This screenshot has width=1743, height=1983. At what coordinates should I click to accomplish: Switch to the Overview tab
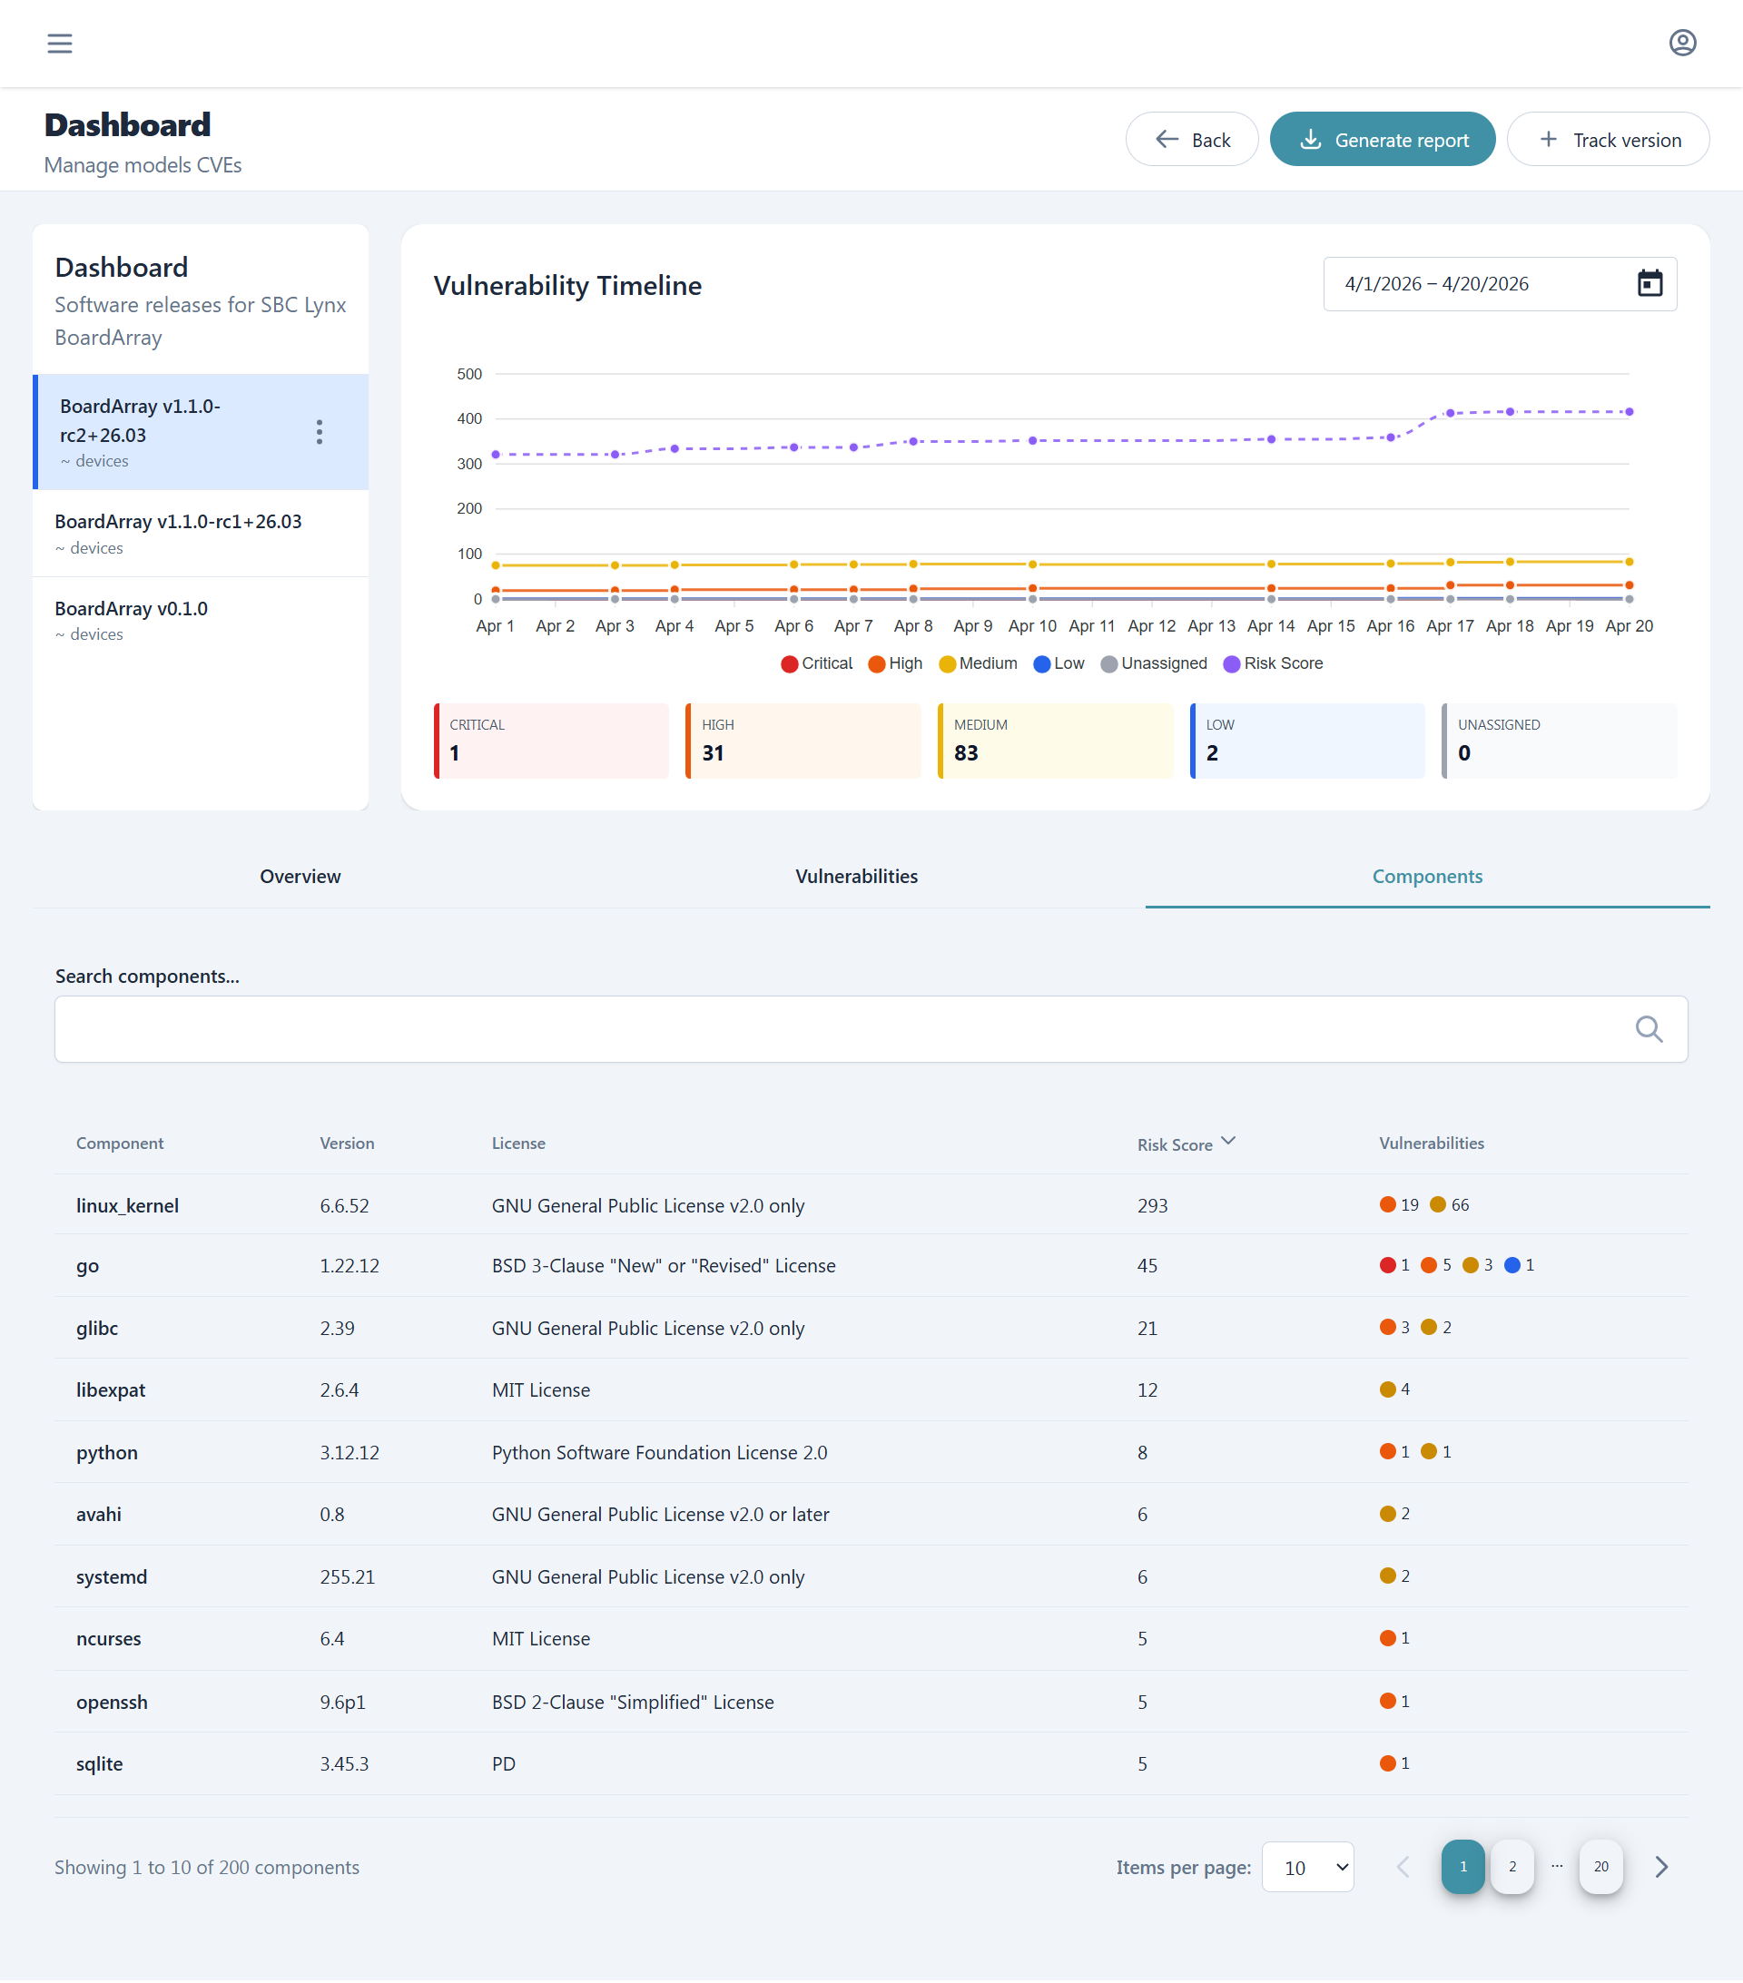pos(300,876)
